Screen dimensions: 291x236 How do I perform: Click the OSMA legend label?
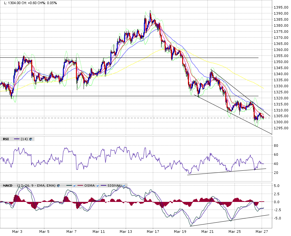(x=89, y=185)
